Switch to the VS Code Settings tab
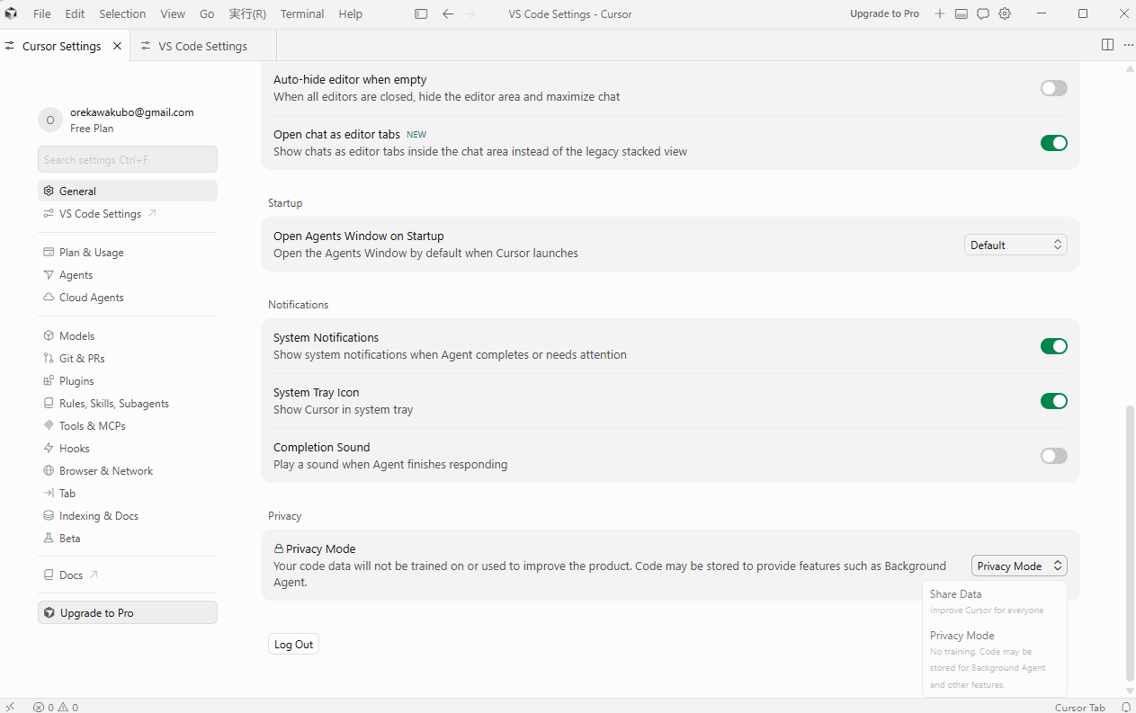 coord(203,46)
